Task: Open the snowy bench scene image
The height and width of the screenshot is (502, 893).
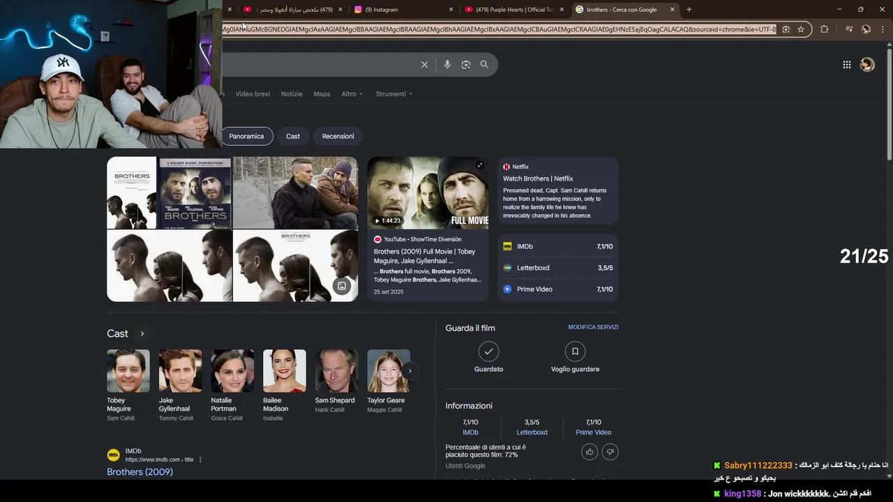Action: 295,193
